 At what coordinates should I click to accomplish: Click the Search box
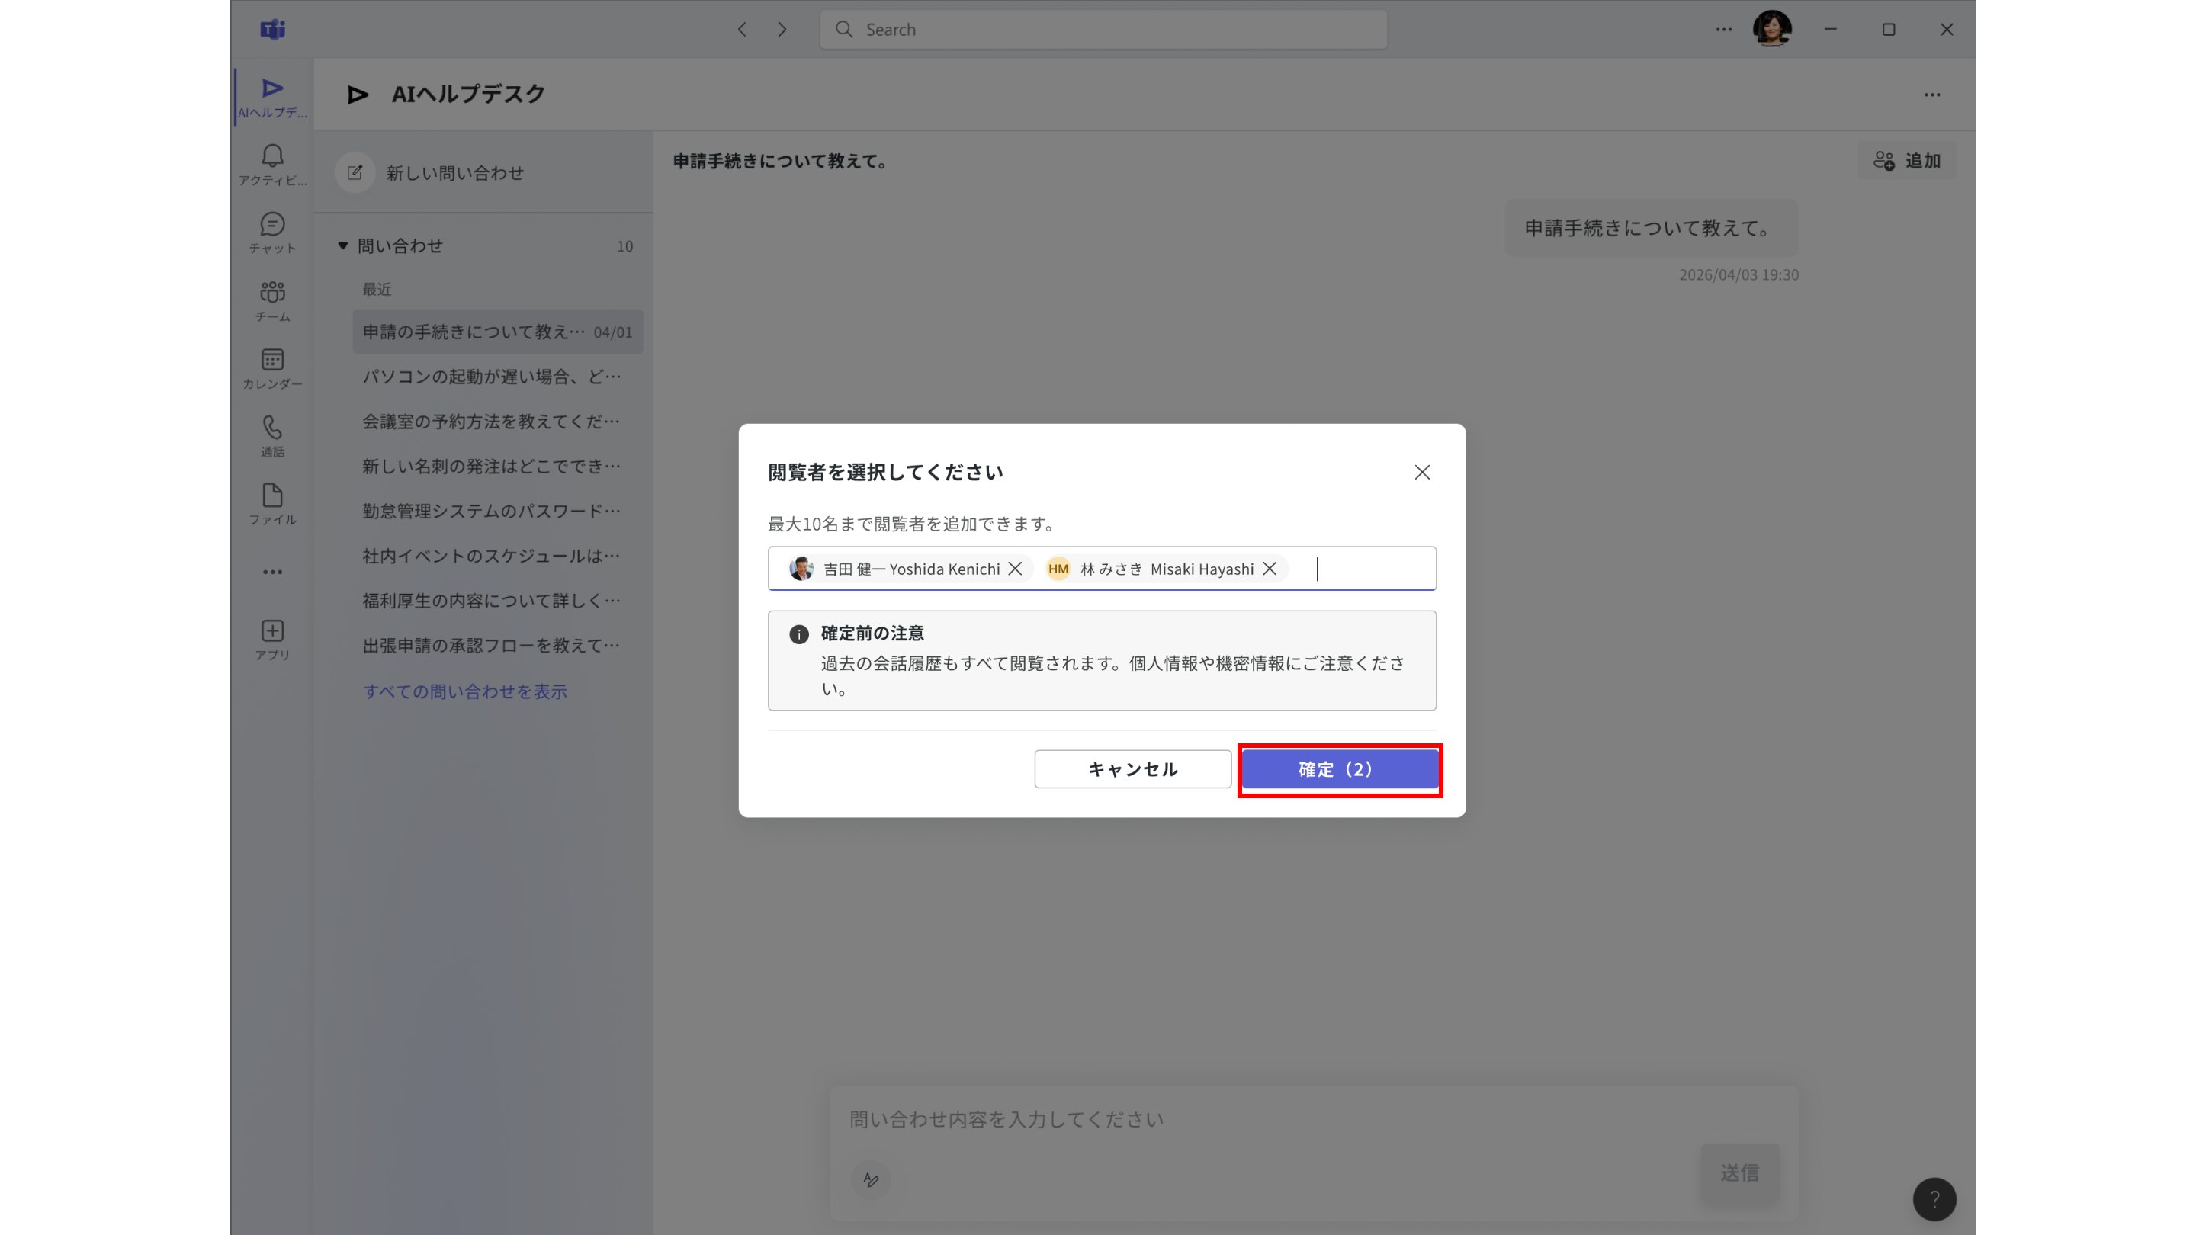point(1103,30)
